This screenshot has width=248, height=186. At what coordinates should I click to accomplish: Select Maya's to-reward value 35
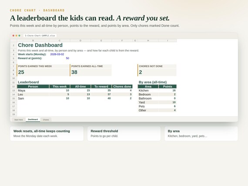click(101, 91)
